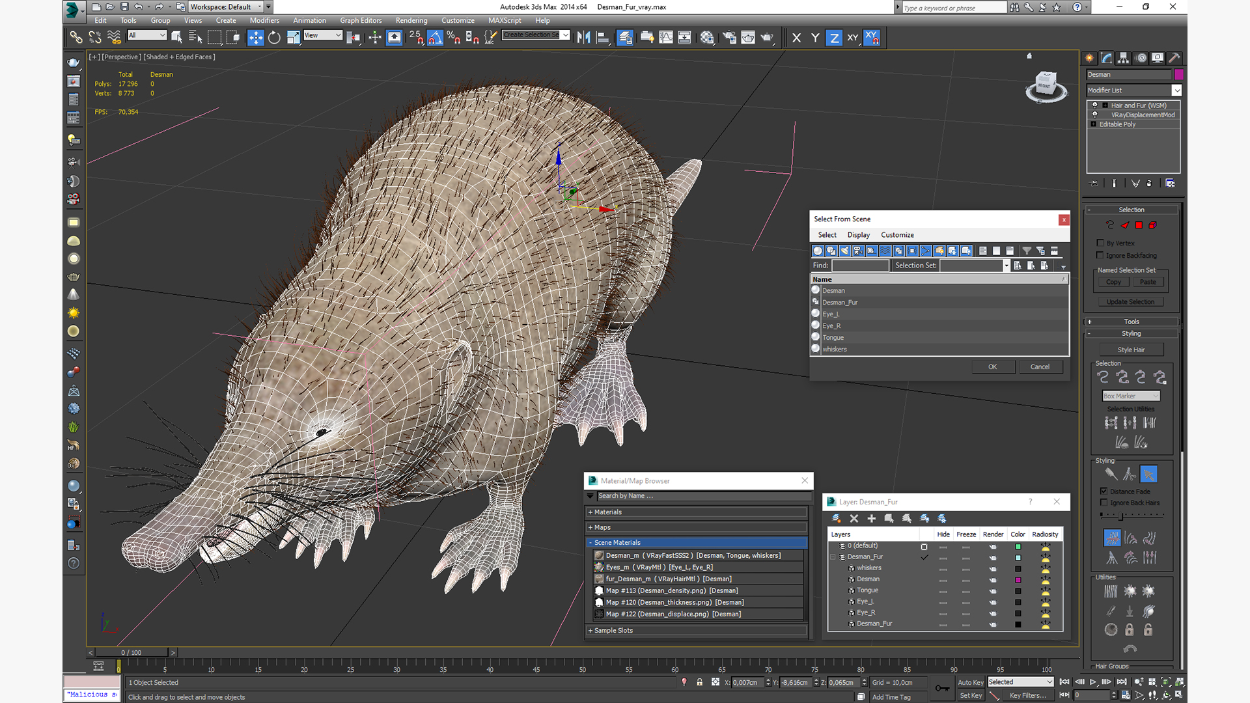Open the Utilities command panel tab

[1174, 58]
